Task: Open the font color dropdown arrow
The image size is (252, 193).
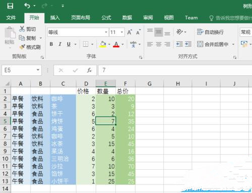Action: 122,44
